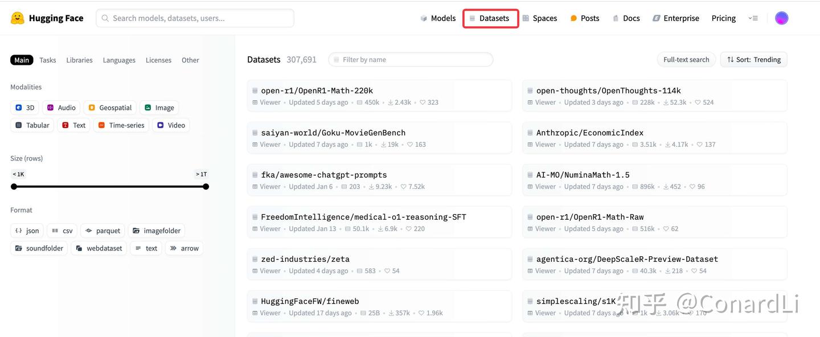Open the Sort: Trending dropdown
Screen dimensions: 820x337
pyautogui.click(x=753, y=60)
